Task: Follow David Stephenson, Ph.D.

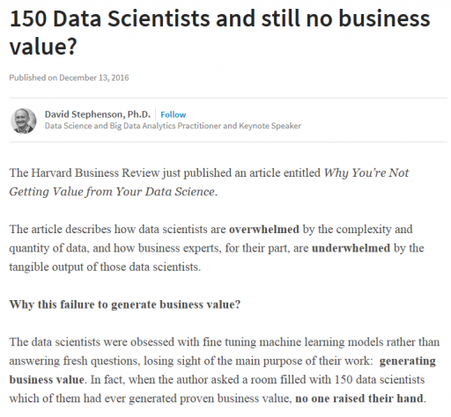Action: point(174,114)
